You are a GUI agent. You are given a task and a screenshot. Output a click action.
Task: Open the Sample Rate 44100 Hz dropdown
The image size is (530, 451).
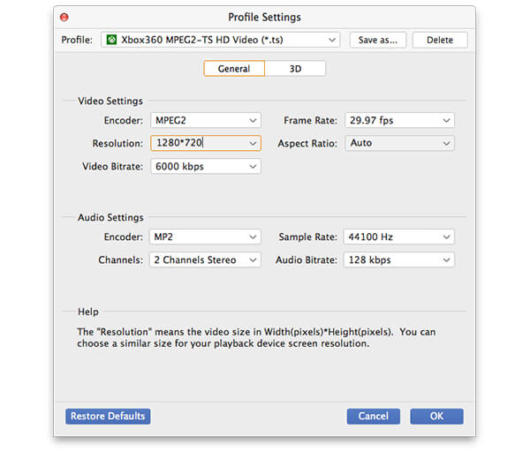tap(398, 237)
